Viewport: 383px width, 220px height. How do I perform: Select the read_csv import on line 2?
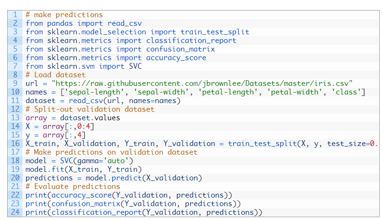125,23
